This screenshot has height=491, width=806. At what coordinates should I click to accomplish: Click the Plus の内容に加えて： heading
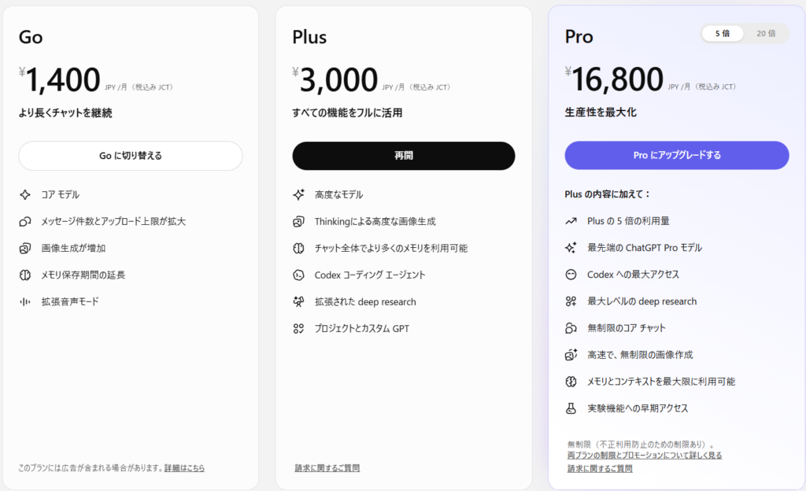click(x=608, y=194)
